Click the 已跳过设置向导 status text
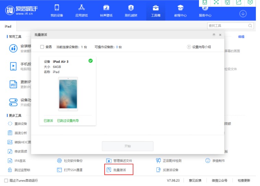This screenshot has width=260, height=186. pos(68,121)
